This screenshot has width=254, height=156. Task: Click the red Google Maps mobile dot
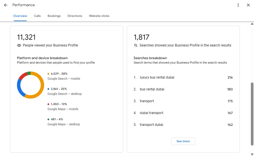pos(49,104)
